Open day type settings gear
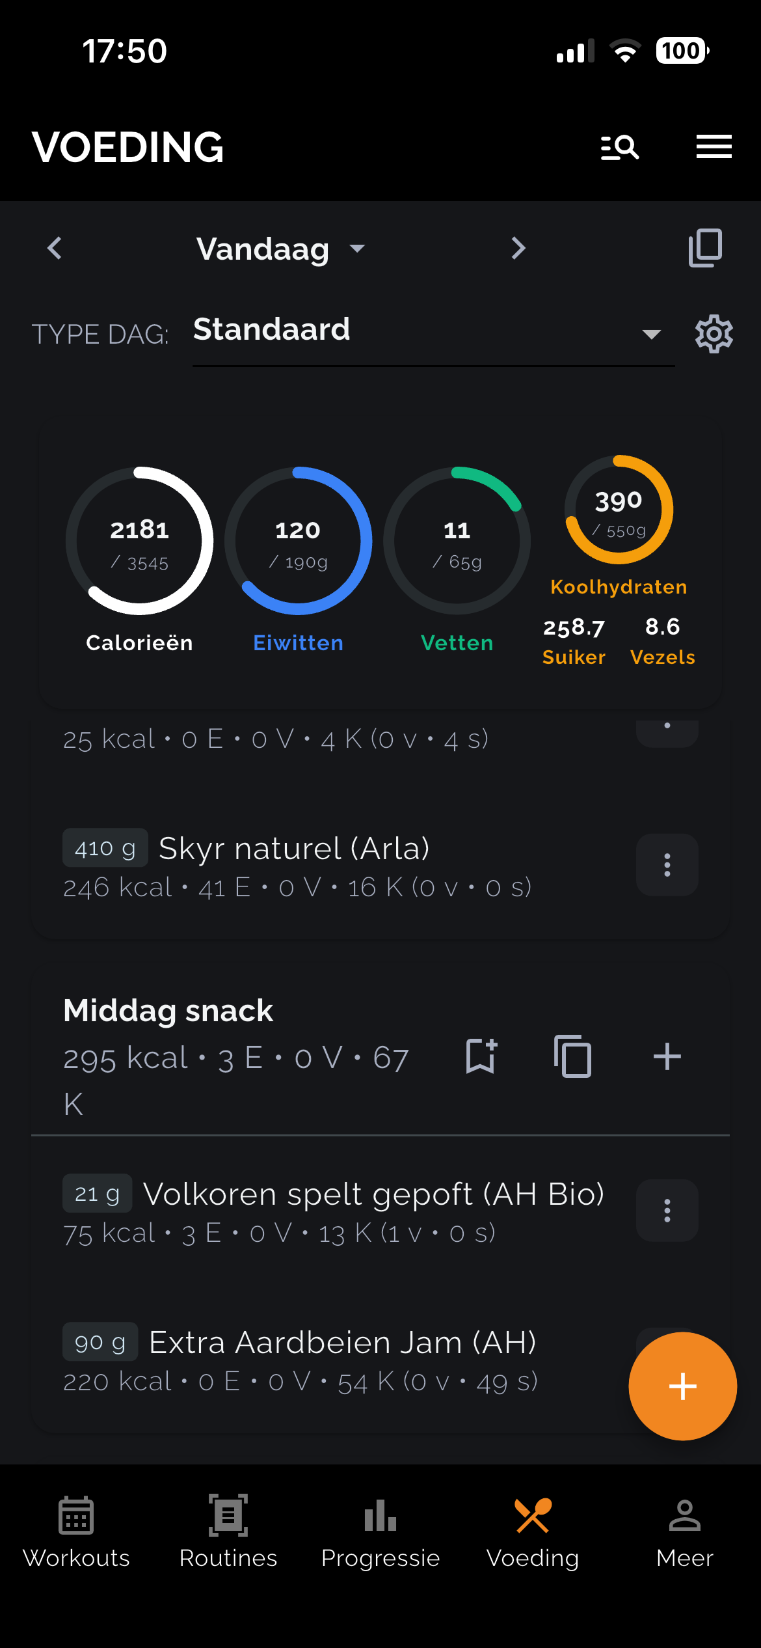This screenshot has height=1648, width=761. pyautogui.click(x=714, y=334)
